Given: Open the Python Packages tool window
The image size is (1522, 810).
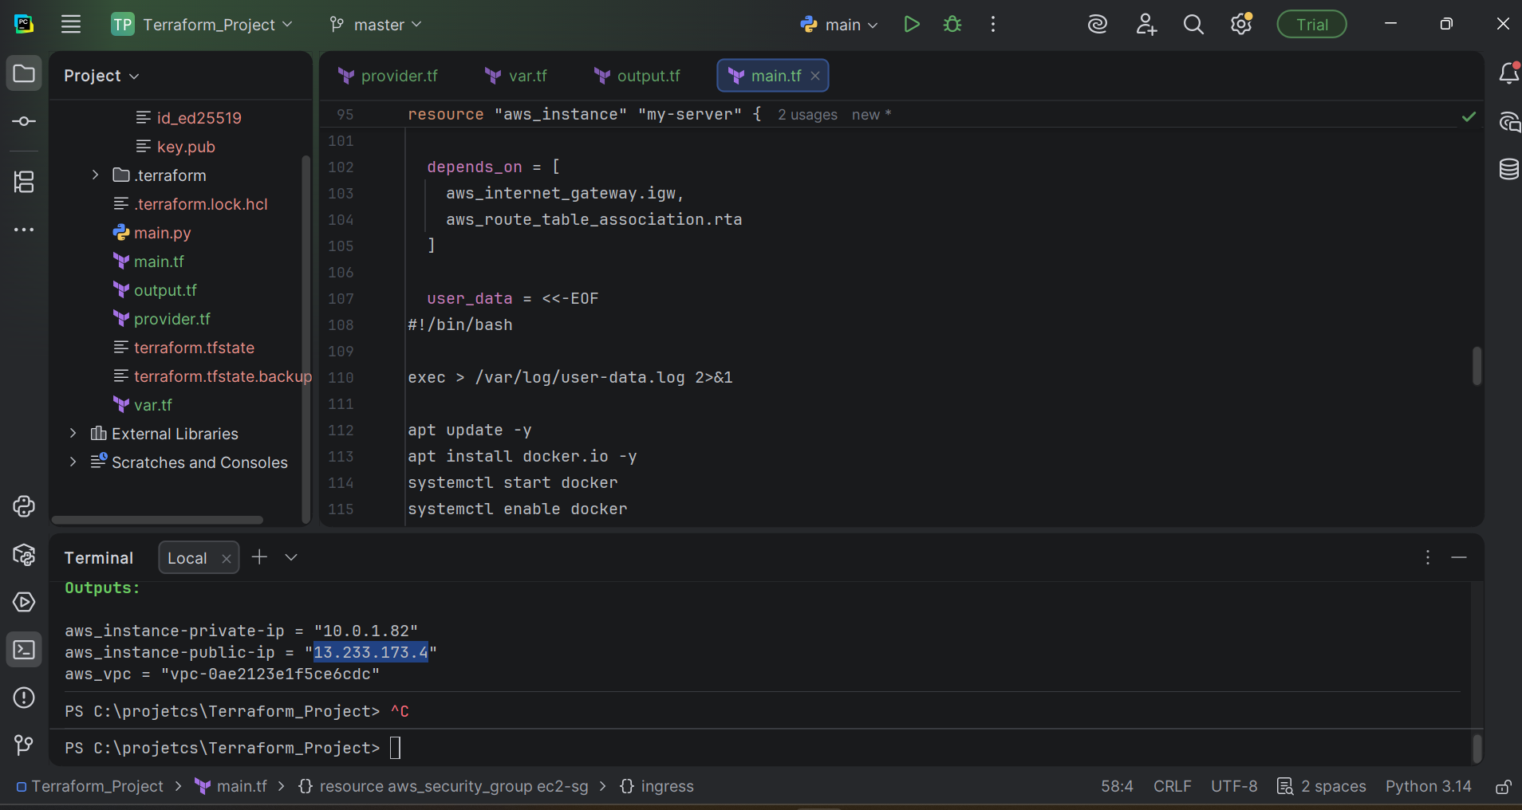Looking at the screenshot, I should click(x=24, y=554).
